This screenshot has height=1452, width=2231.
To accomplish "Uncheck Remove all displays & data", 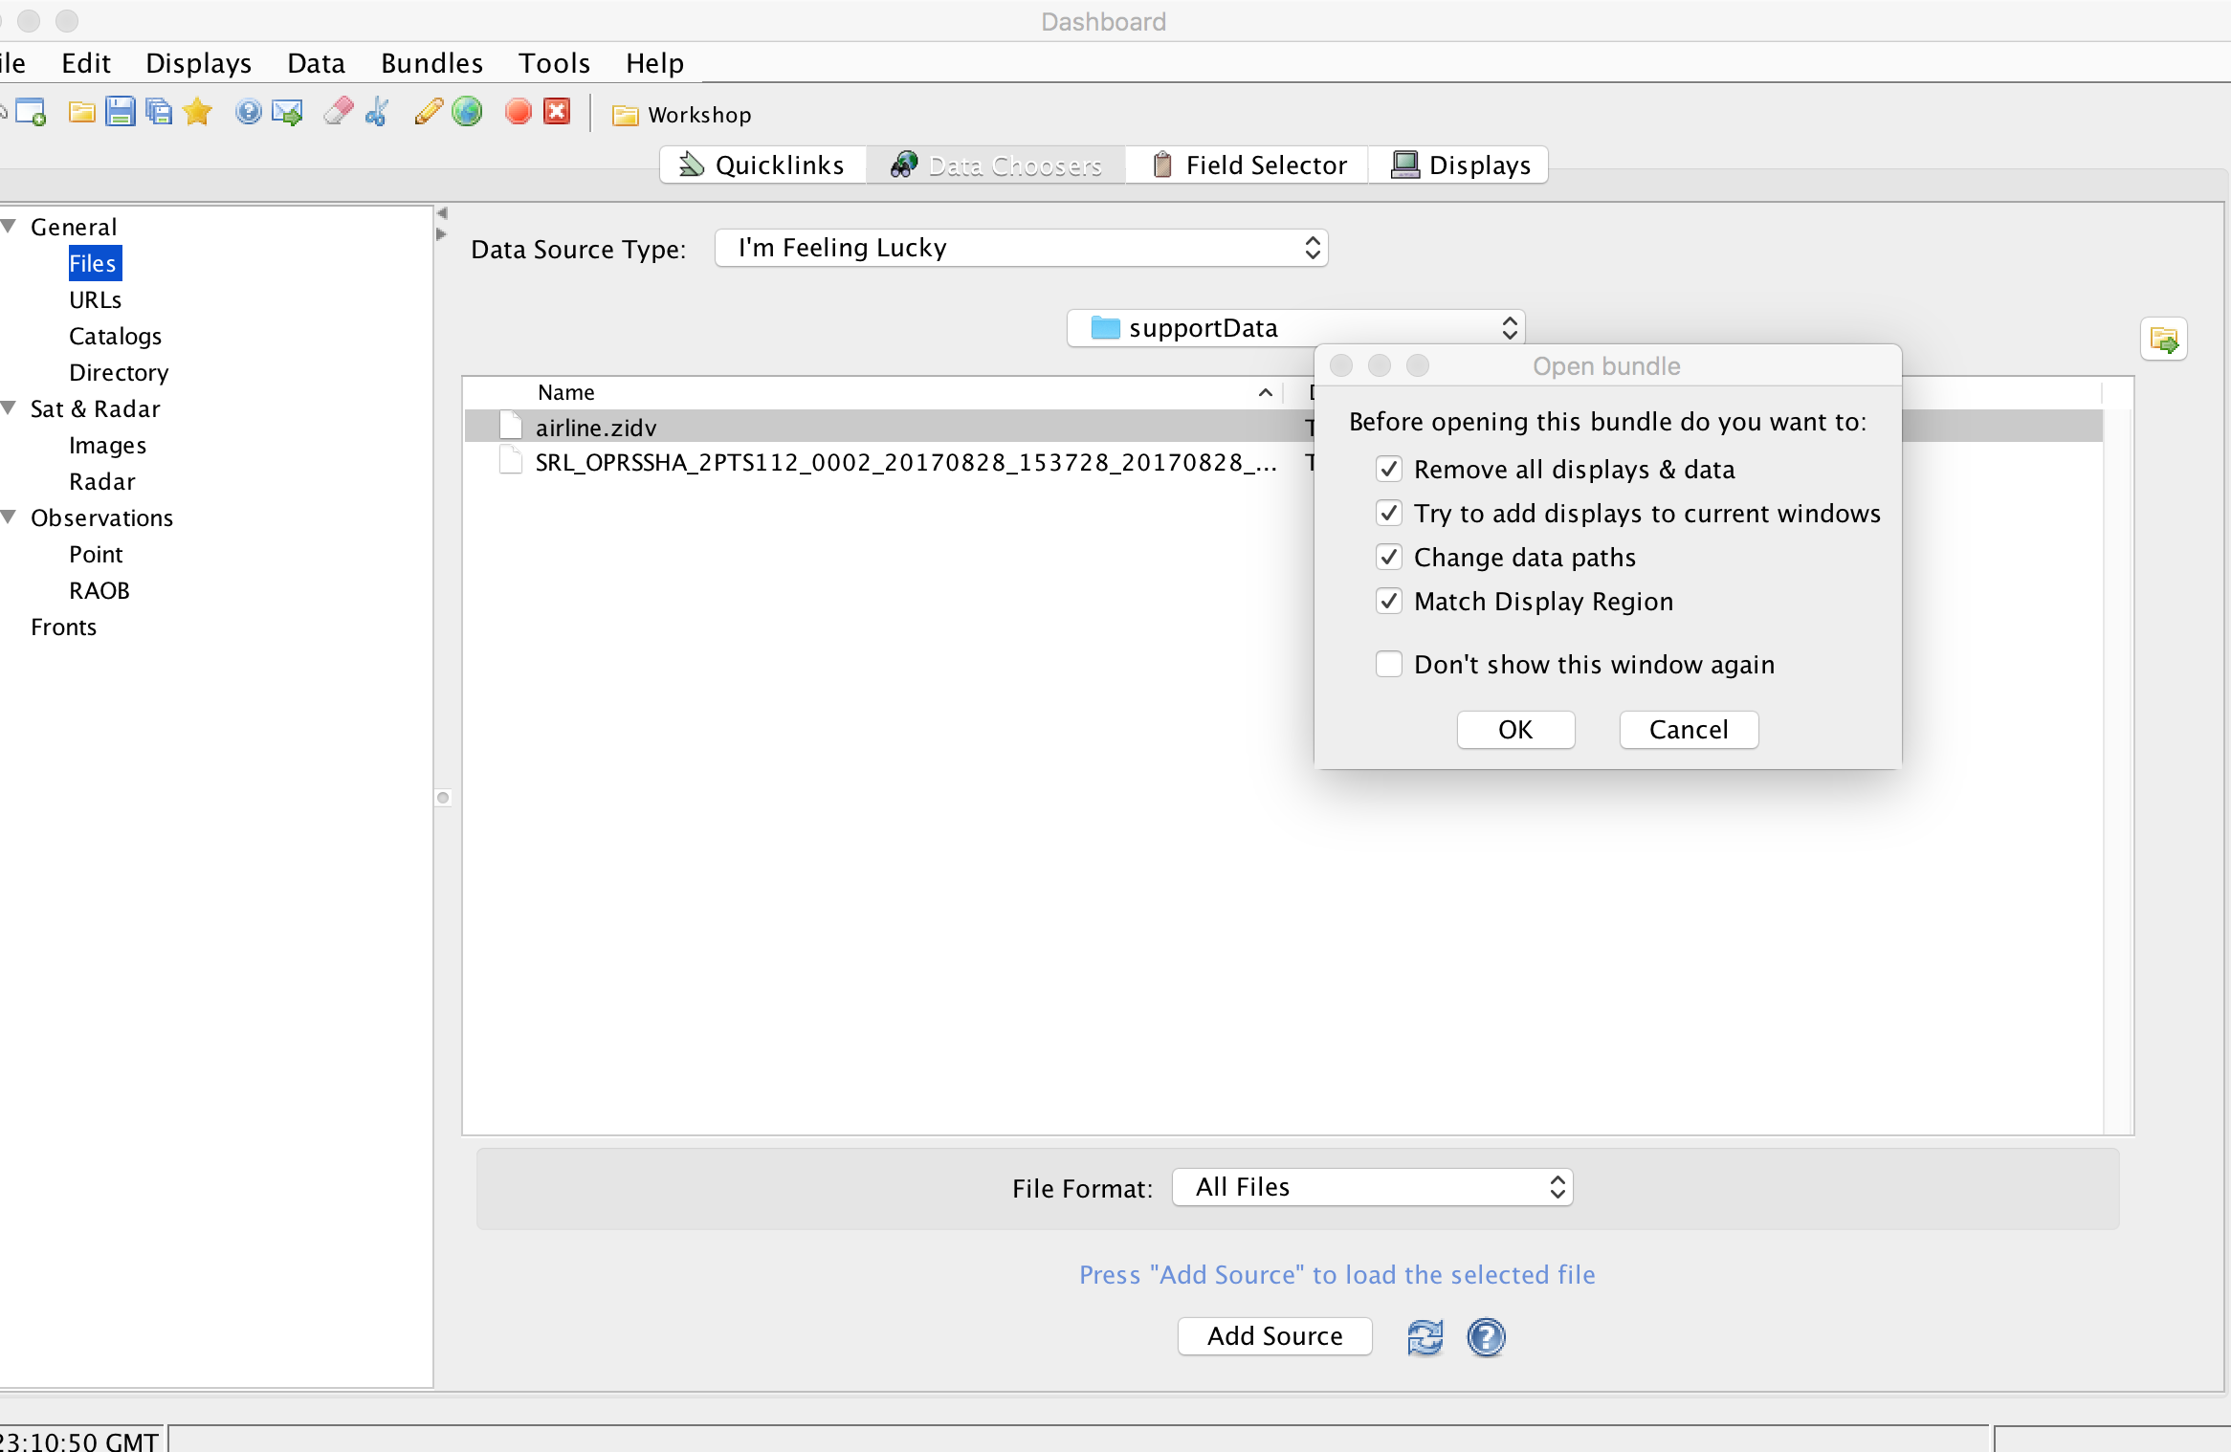I will [1388, 469].
